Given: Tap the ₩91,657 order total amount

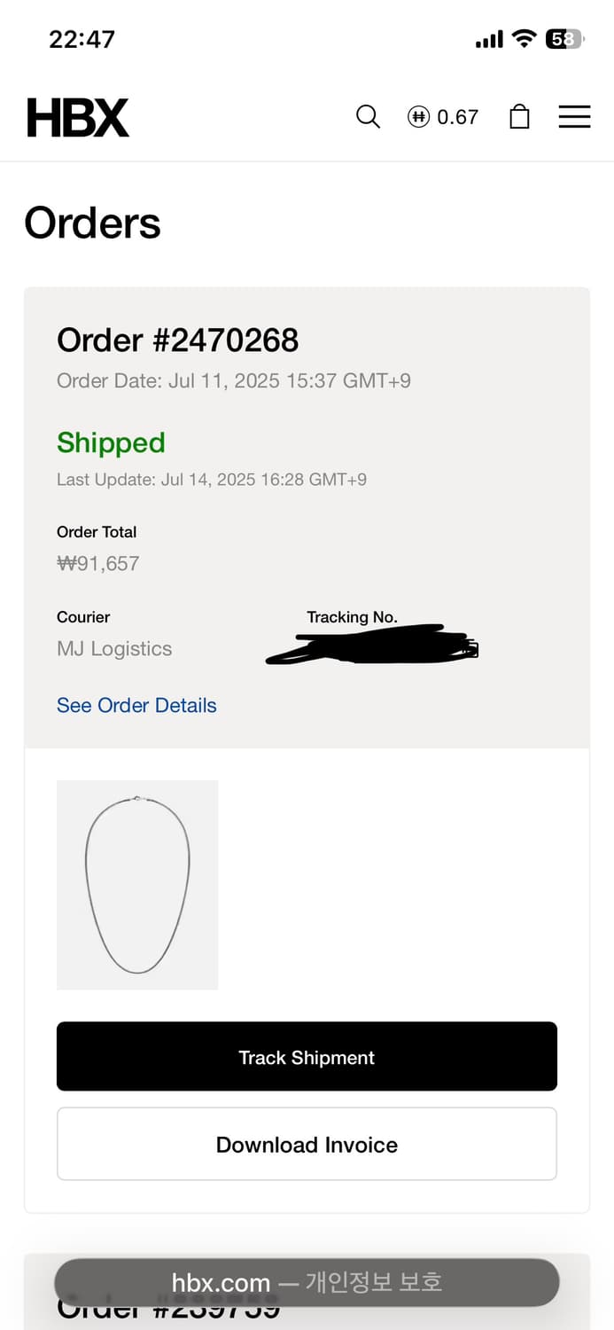Looking at the screenshot, I should 97,564.
